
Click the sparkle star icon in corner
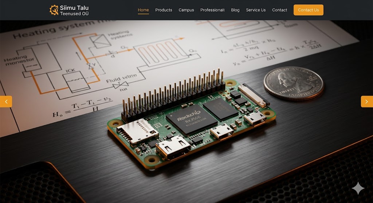click(358, 188)
